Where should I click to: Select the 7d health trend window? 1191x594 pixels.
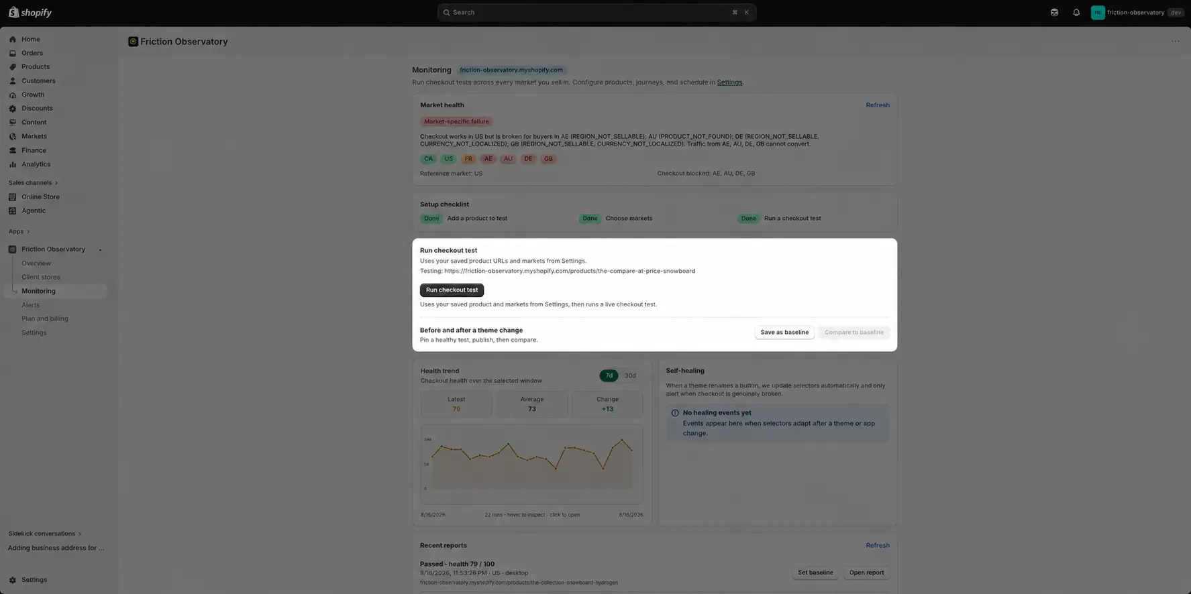(609, 375)
